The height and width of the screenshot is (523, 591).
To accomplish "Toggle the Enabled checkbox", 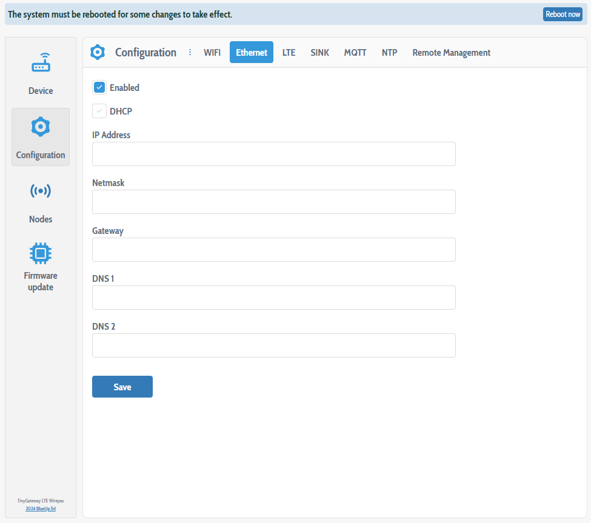I will [x=100, y=88].
